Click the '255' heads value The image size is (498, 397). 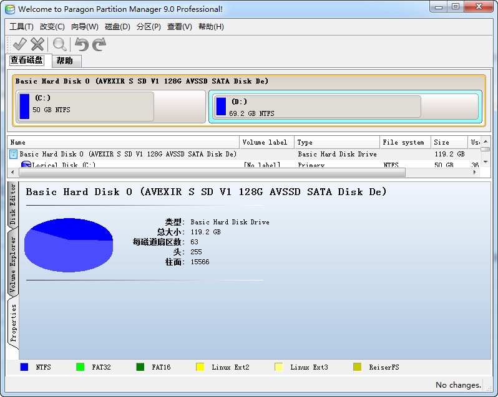click(196, 252)
